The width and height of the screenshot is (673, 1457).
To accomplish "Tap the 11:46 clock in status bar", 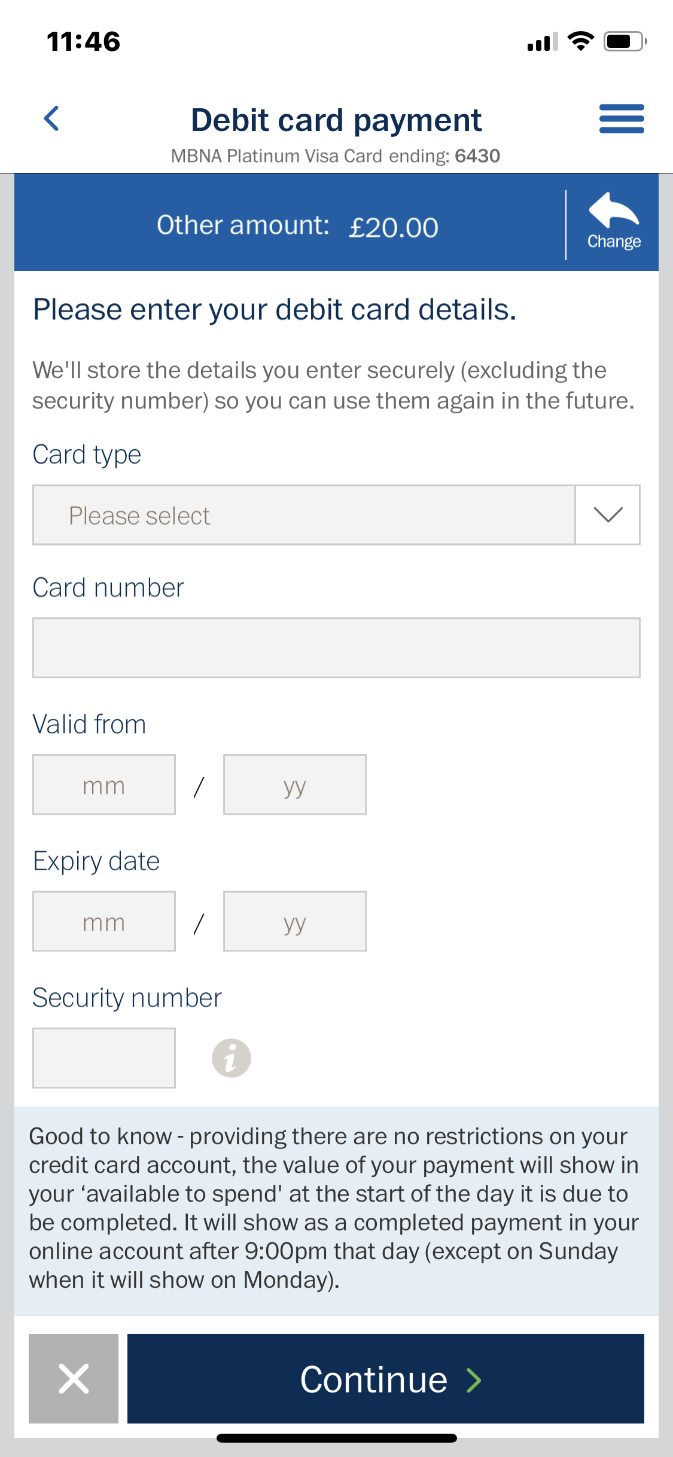I will click(84, 42).
